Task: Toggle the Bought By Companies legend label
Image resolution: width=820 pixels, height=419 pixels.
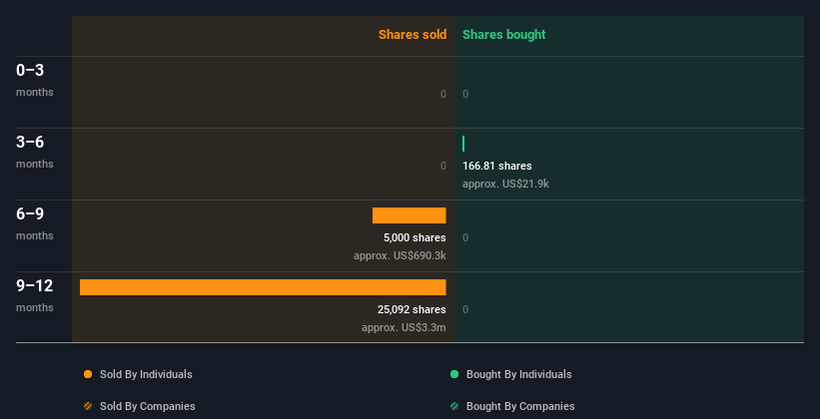Action: point(520,406)
